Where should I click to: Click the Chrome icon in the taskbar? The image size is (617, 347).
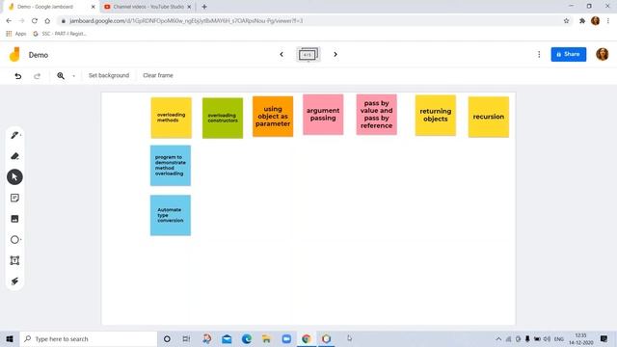(307, 338)
